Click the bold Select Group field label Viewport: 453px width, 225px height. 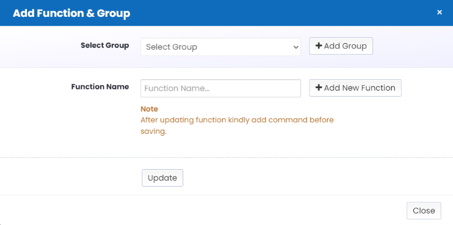(105, 46)
